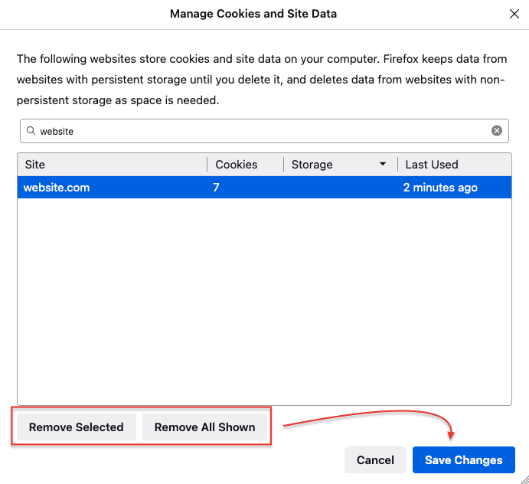Screen dimensions: 529x484
Task: Toggle the Storage sort direction arrow
Action: coord(383,164)
